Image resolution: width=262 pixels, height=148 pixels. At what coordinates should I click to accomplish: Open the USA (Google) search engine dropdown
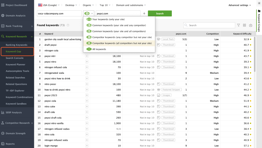[x=49, y=5]
